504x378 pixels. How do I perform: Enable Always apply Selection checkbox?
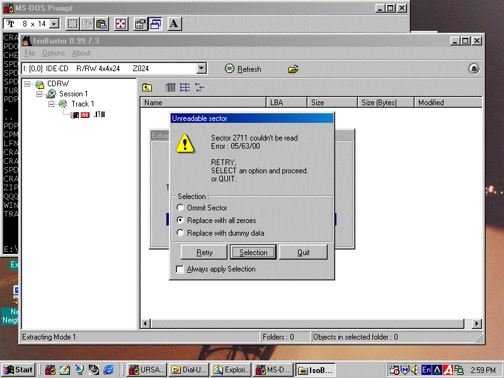click(180, 269)
